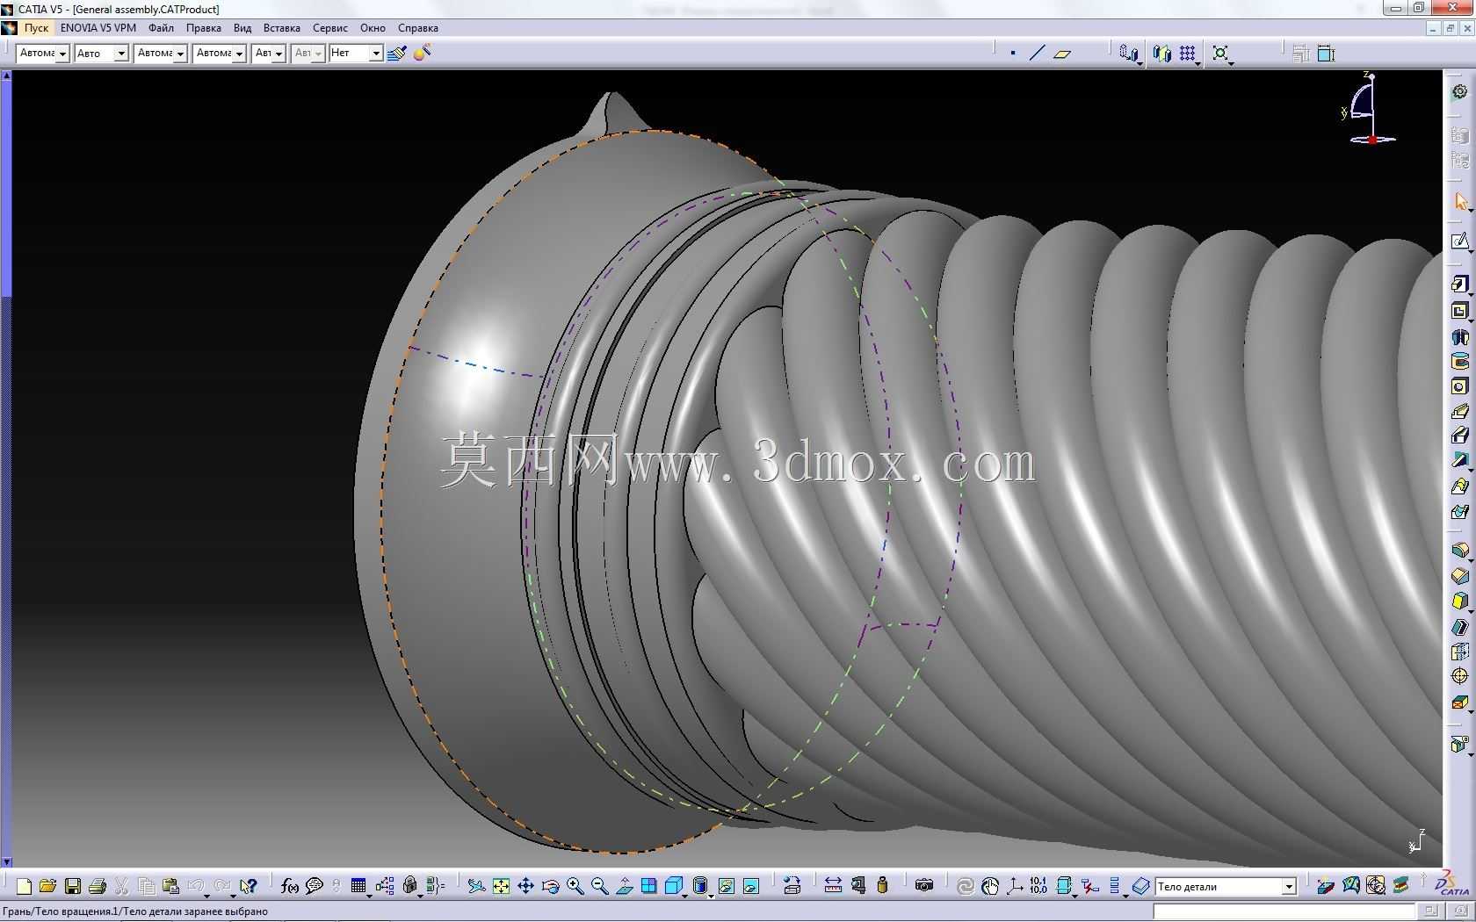
Task: Open the third 'Автома' dropdown
Action: (x=180, y=54)
